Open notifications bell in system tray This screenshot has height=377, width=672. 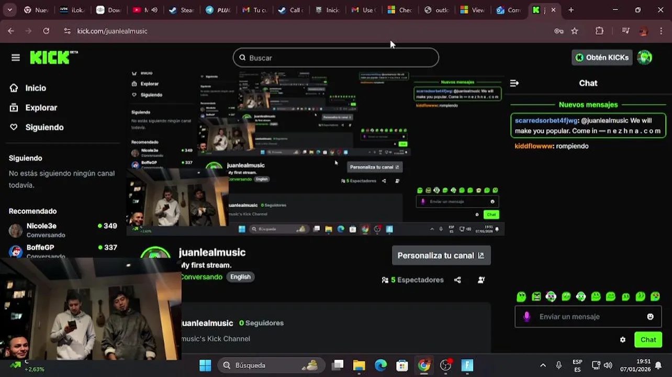coord(658,365)
